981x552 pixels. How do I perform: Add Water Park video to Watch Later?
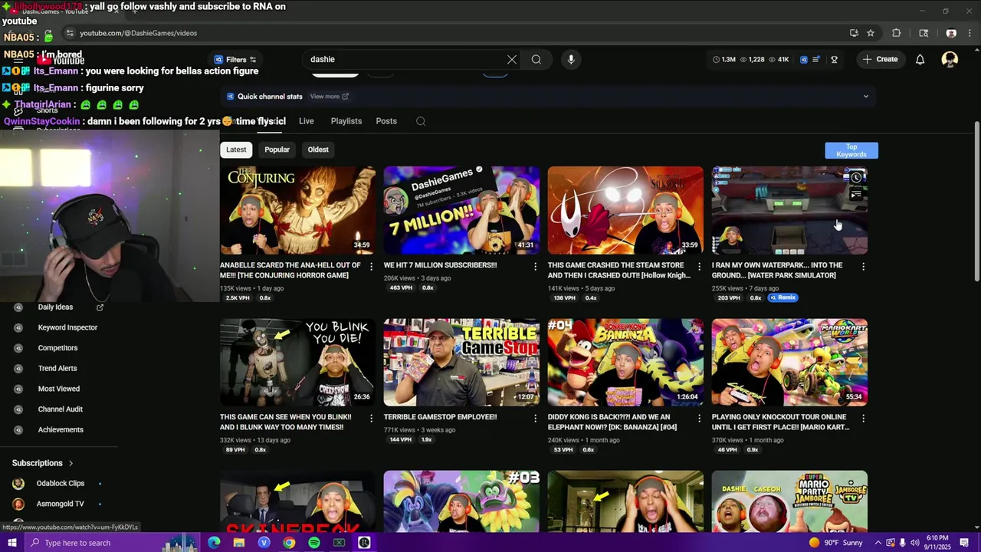click(x=856, y=178)
